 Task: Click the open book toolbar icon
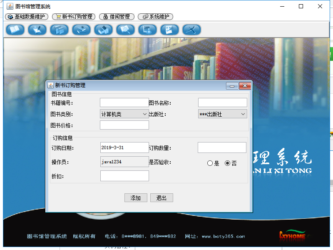pyautogui.click(x=15, y=30)
